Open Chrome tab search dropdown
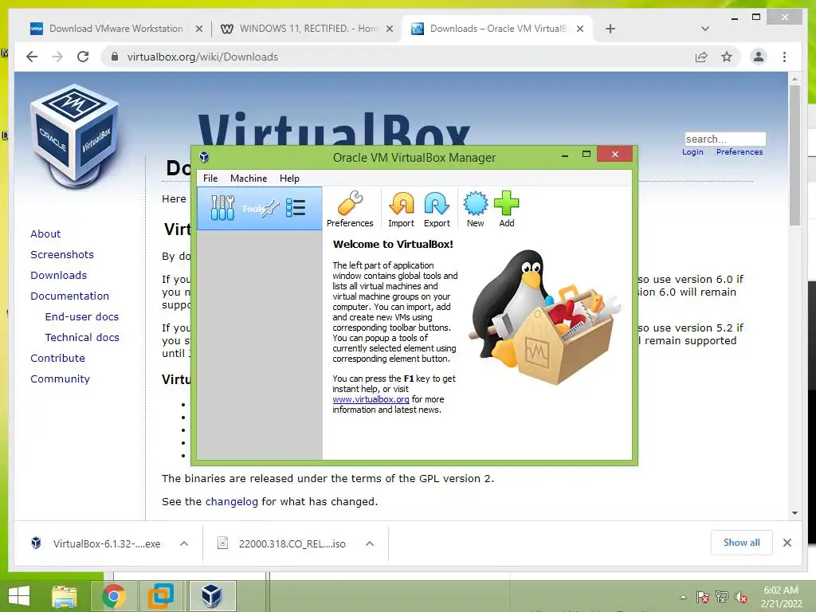This screenshot has height=612, width=816. coord(704,29)
